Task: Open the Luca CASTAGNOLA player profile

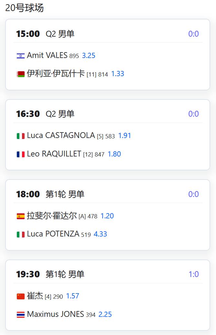Action: (x=61, y=135)
